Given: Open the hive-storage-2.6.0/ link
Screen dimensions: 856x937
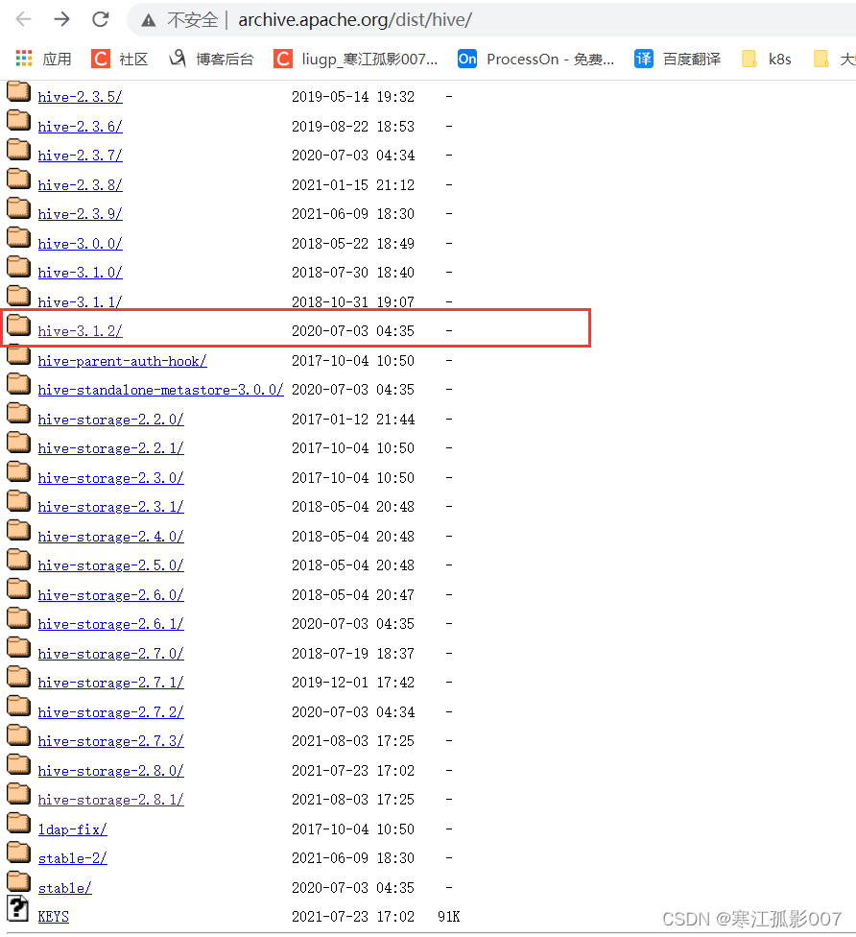Looking at the screenshot, I should pos(111,595).
